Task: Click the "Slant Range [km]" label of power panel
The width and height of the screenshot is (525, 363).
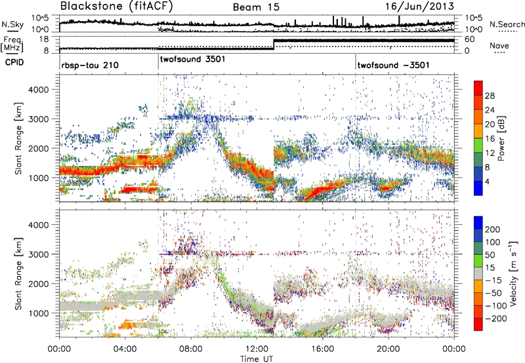Action: coord(18,138)
